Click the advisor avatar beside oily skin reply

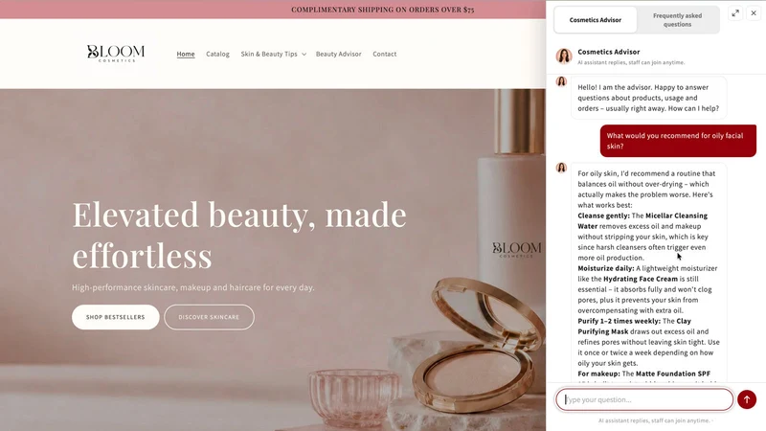(561, 168)
